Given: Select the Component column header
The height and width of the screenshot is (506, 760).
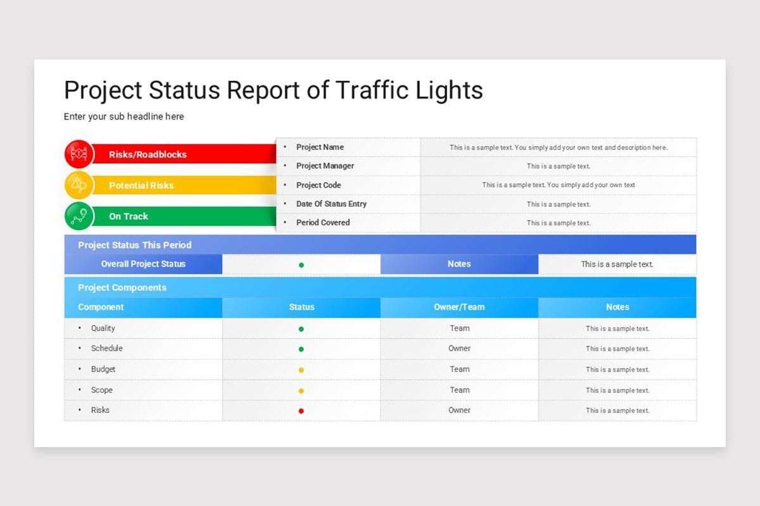Looking at the screenshot, I should coord(101,307).
